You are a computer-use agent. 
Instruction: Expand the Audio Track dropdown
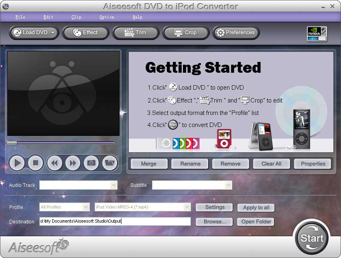pos(114,185)
